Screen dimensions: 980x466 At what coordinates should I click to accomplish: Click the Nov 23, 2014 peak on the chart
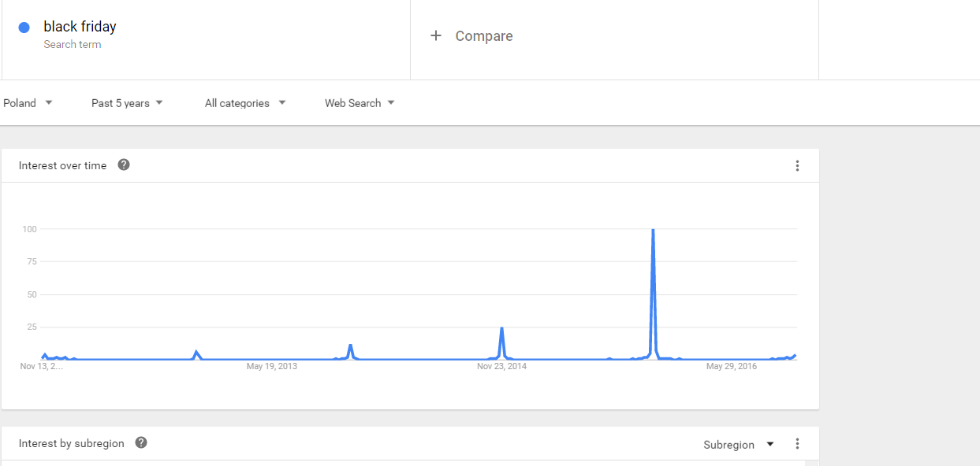501,328
